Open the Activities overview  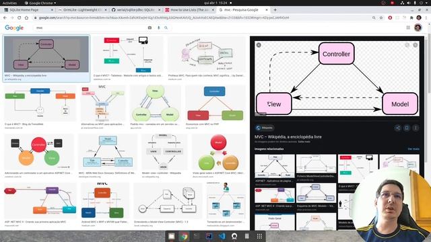[9, 3]
